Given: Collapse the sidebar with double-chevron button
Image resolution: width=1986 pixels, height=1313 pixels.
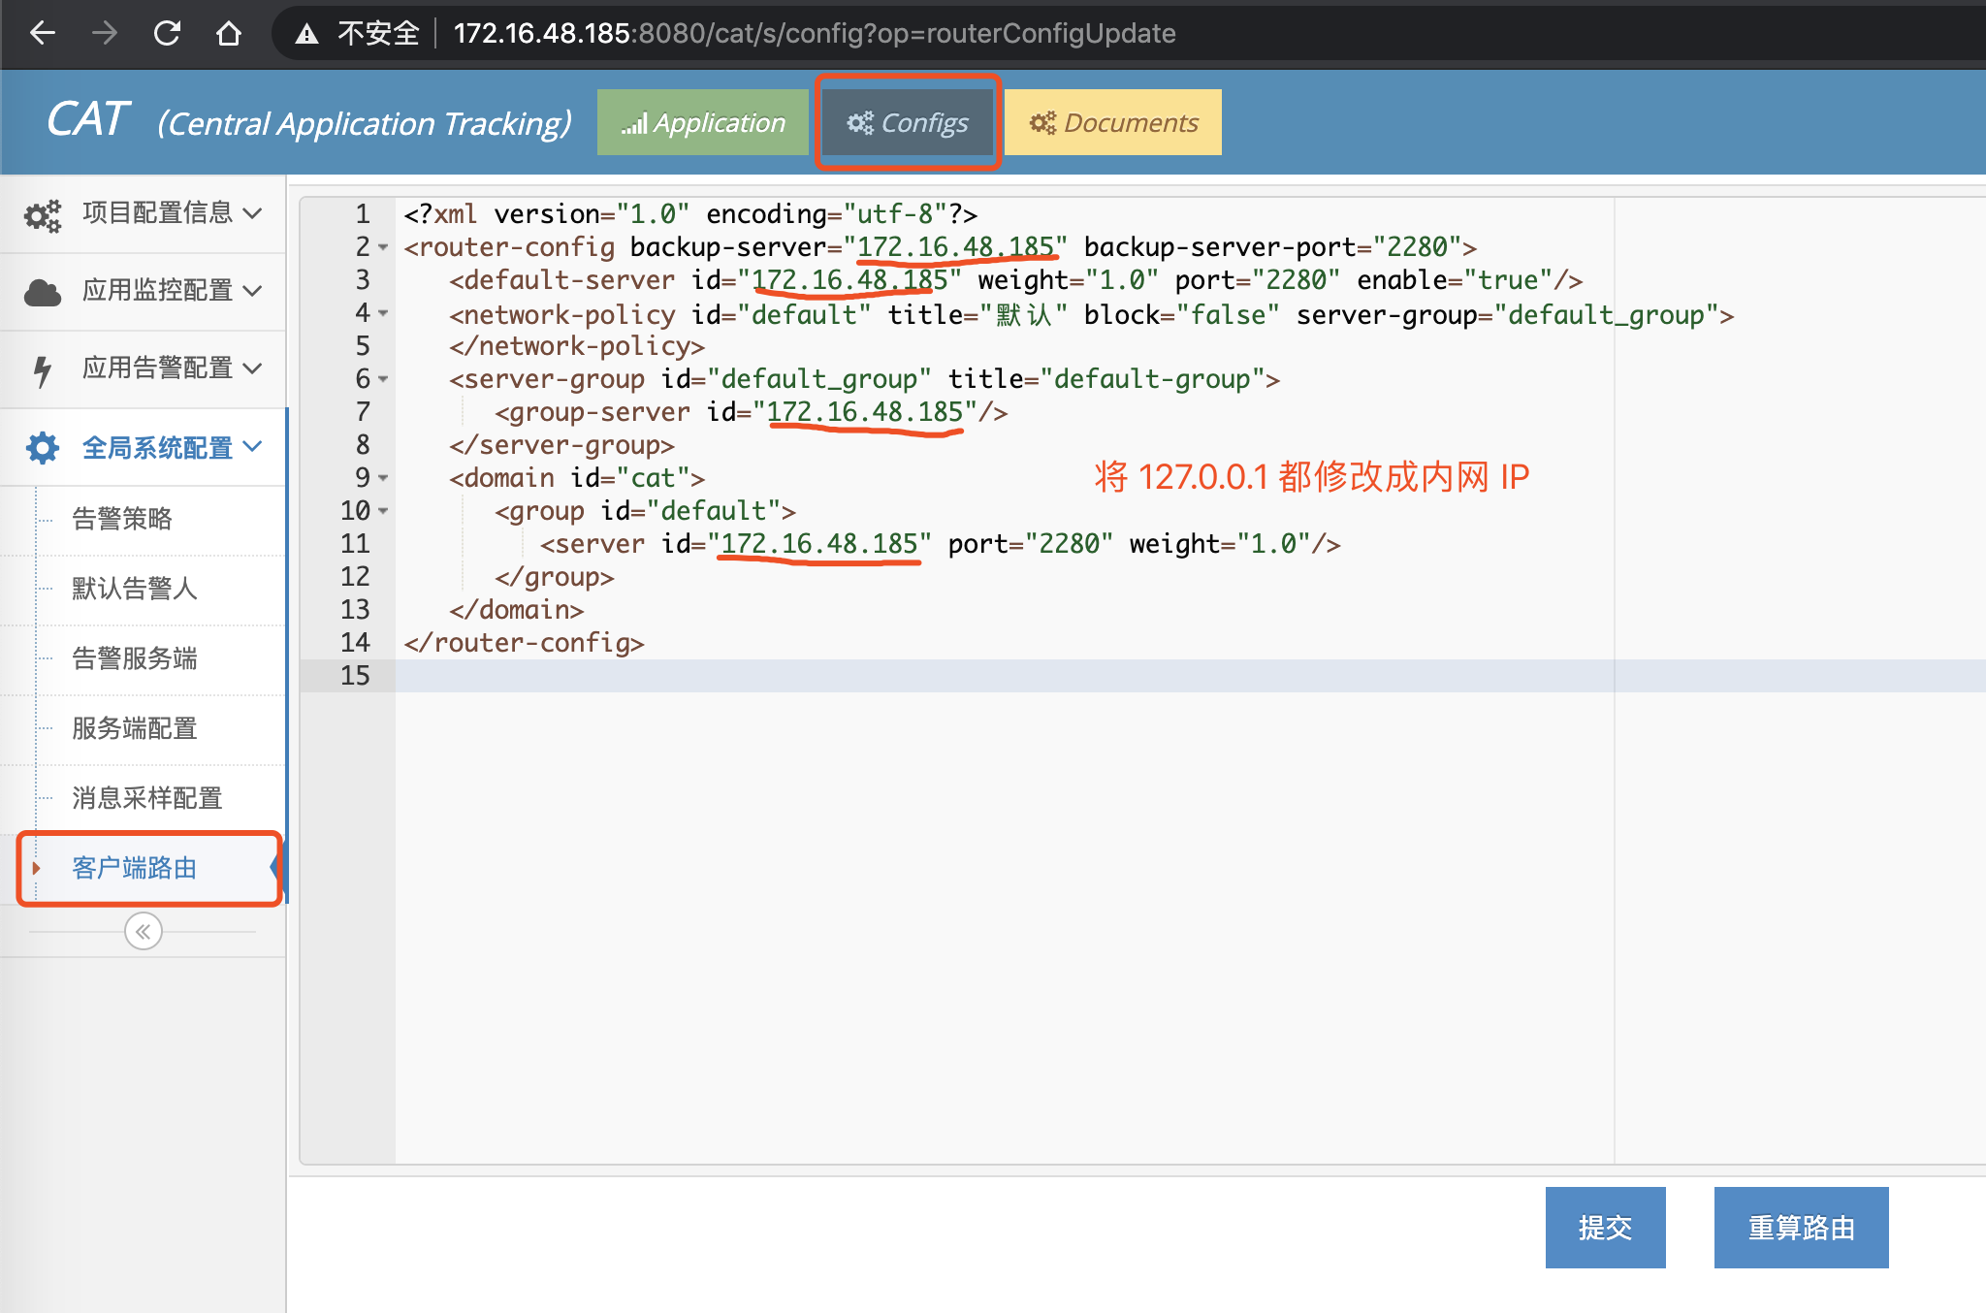Looking at the screenshot, I should tap(144, 932).
